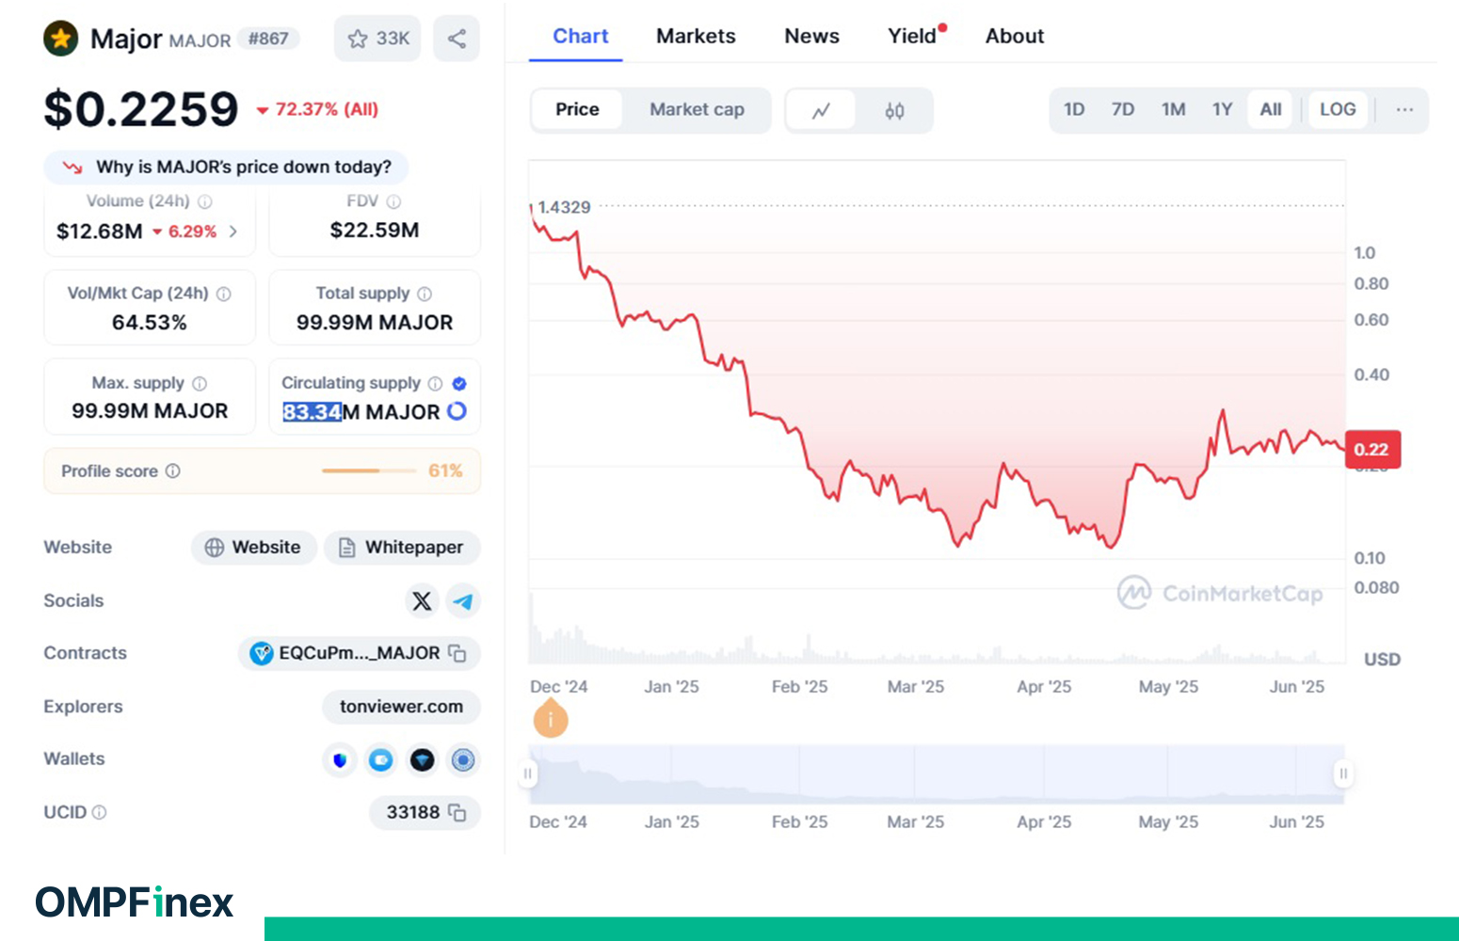Screen dimensions: 1459x941
Task: Click the circulating supply progress ring icon
Action: point(457,411)
